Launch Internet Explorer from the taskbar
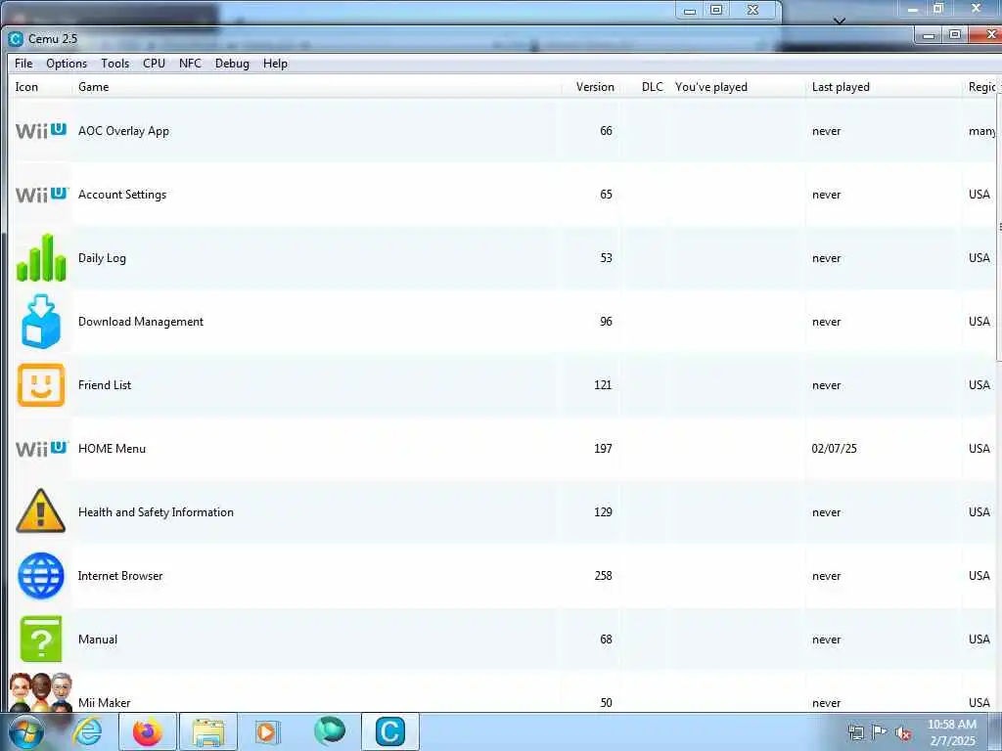The image size is (1002, 751). click(87, 731)
